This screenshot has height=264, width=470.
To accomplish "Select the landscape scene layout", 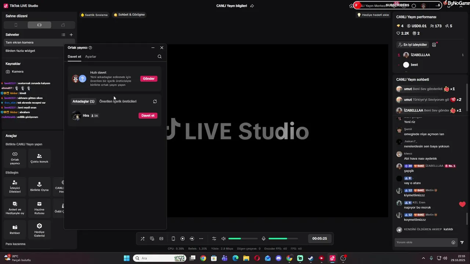I will click(x=39, y=25).
